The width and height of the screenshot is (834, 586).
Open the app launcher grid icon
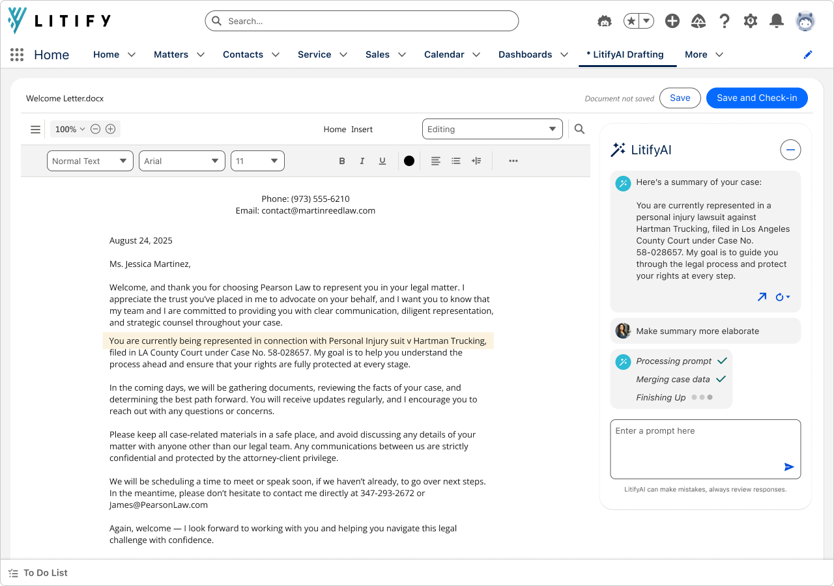pos(17,55)
